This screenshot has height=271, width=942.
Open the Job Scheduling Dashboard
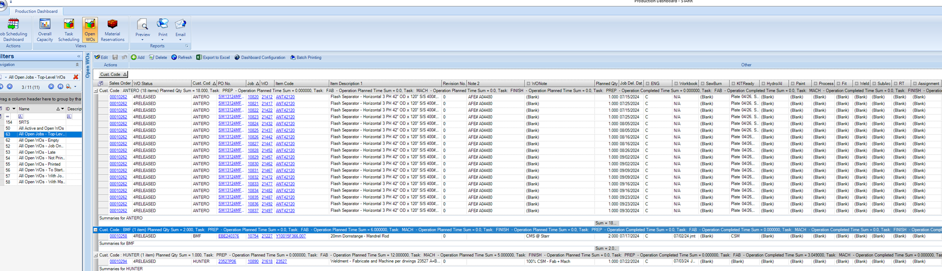tap(13, 30)
